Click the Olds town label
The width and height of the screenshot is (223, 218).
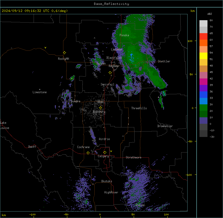pyautogui.click(x=100, y=102)
